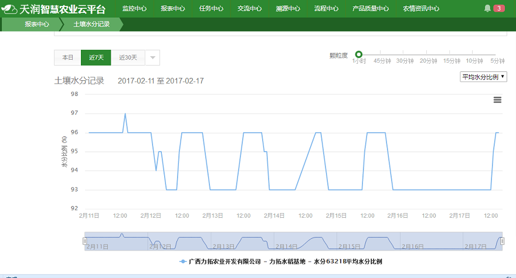Viewport: 516px width, 278px height.
Task: Go to 产品质量中心 in the navigation
Action: coord(370,9)
